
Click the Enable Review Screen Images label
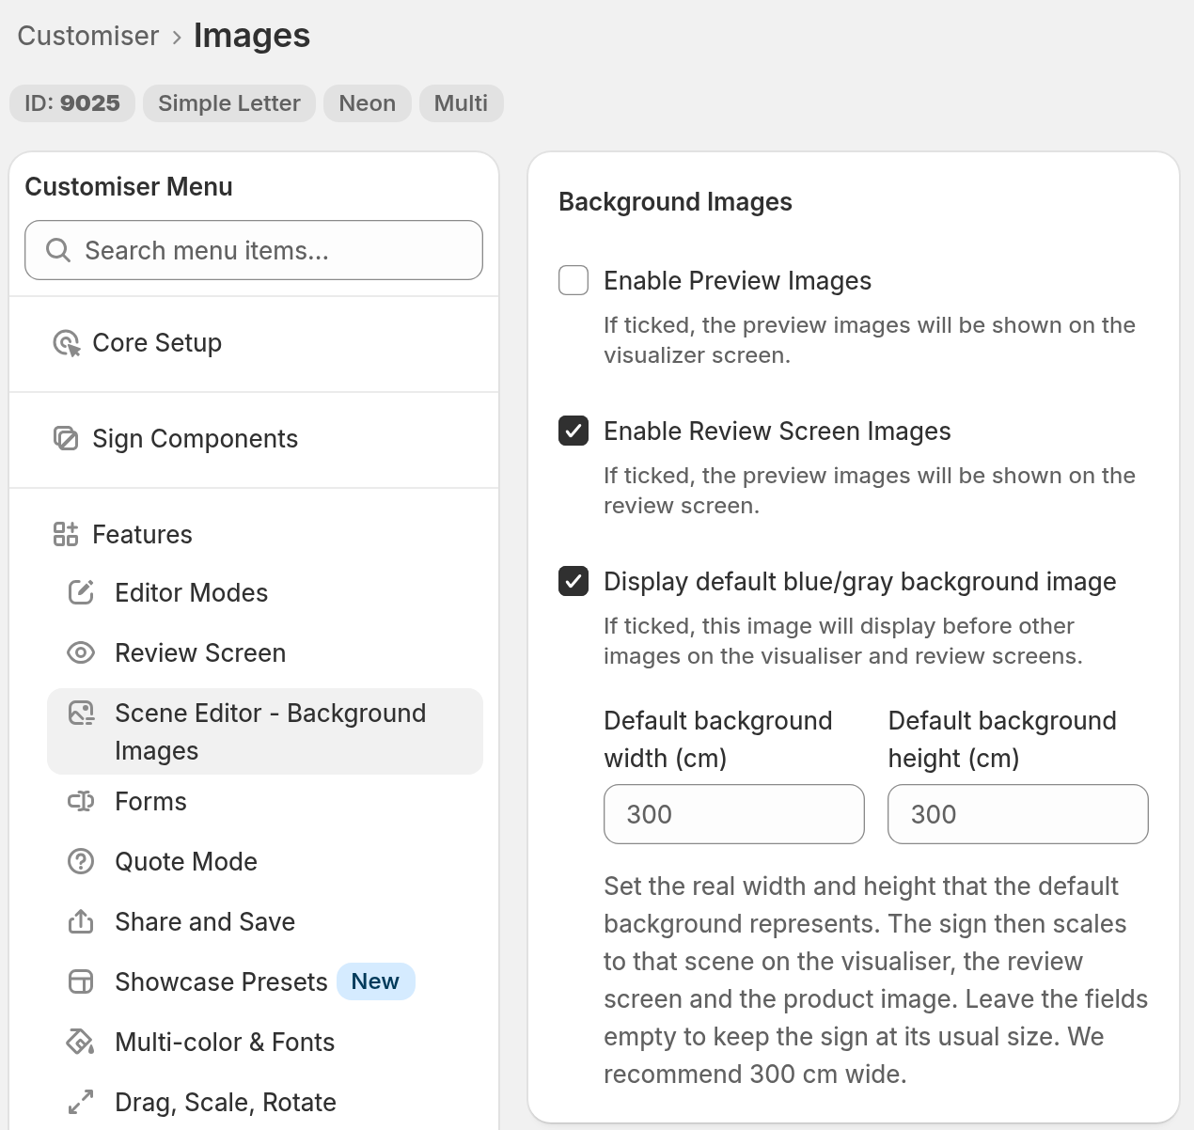(x=778, y=431)
